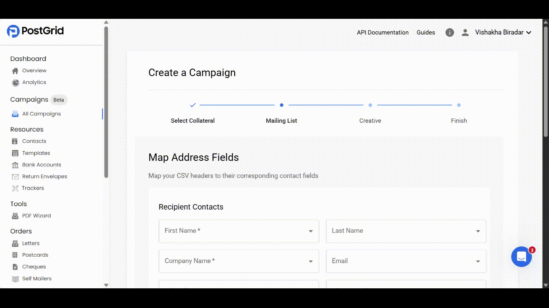The image size is (549, 308).
Task: Click the Creative step marker
Action: [x=370, y=105]
